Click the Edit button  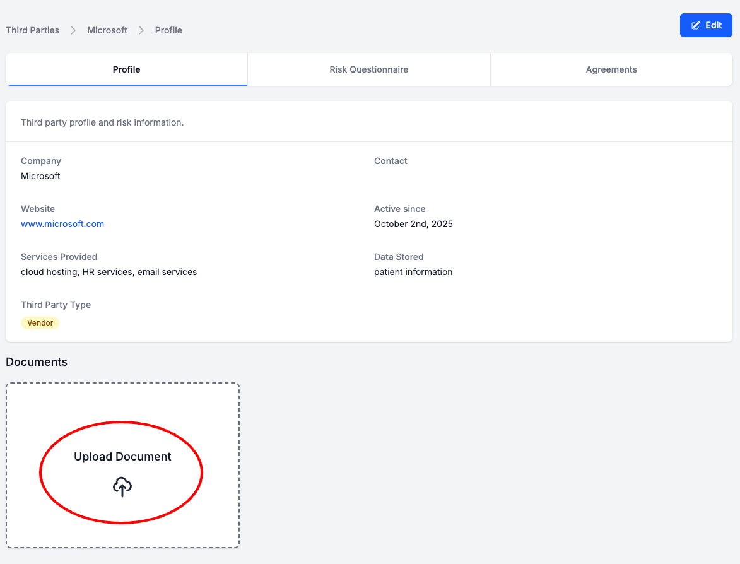(706, 25)
